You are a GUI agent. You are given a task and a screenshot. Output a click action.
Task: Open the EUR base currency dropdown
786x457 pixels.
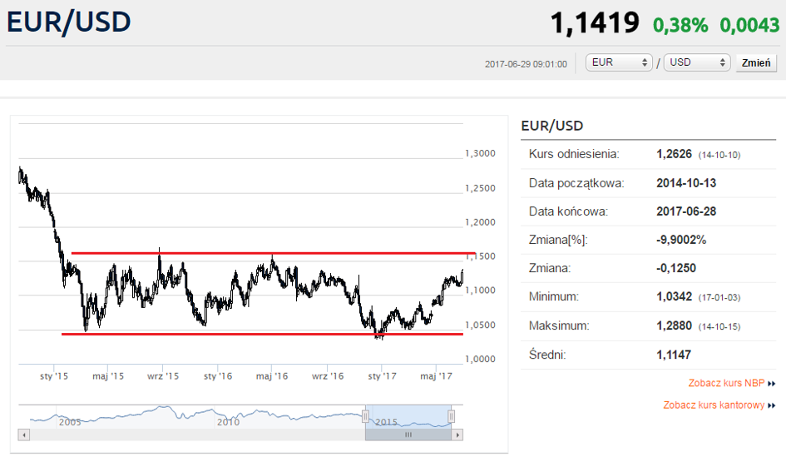pyautogui.click(x=619, y=62)
